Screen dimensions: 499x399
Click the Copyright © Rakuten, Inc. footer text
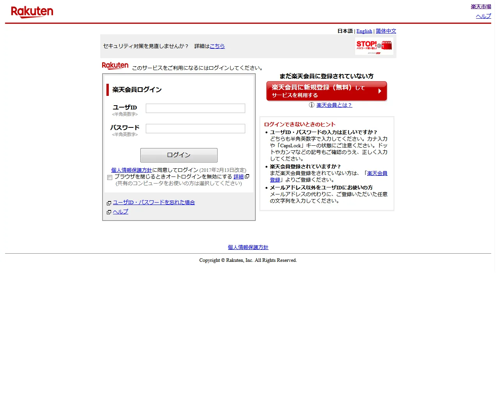(248, 260)
